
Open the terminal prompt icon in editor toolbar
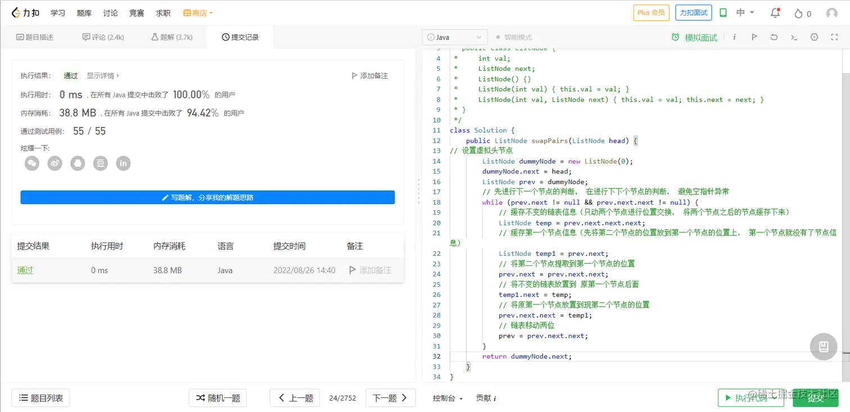(x=794, y=37)
